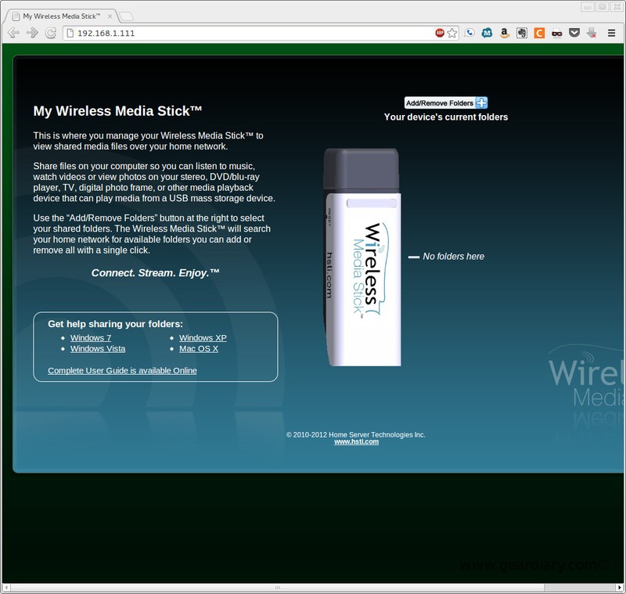Go forward to the next page
The image size is (626, 594).
(x=31, y=34)
